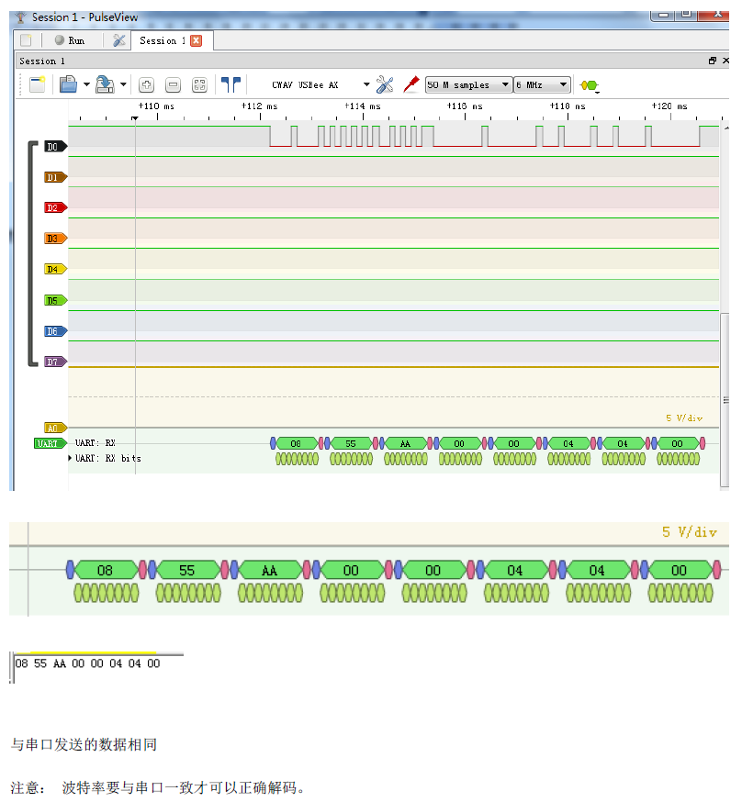Click the New Session icon in the top bar
742x802 pixels.
(26, 40)
